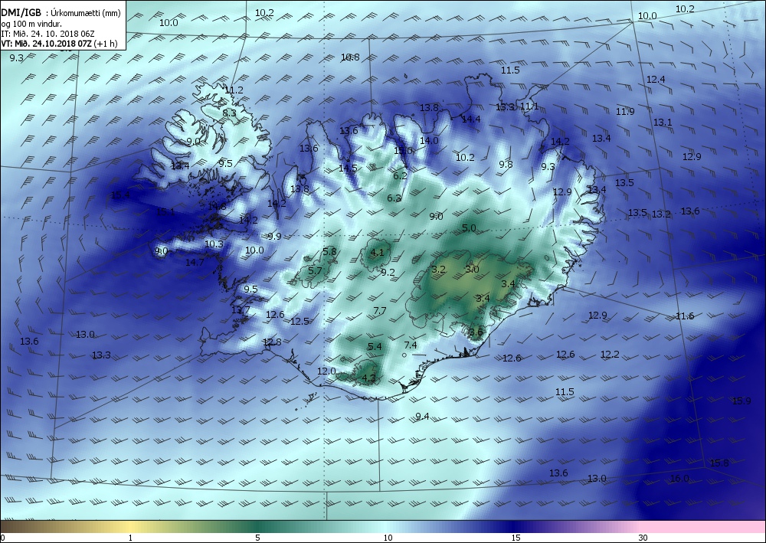
Task: Click the 15.0 value on the map
Action: pos(403,150)
